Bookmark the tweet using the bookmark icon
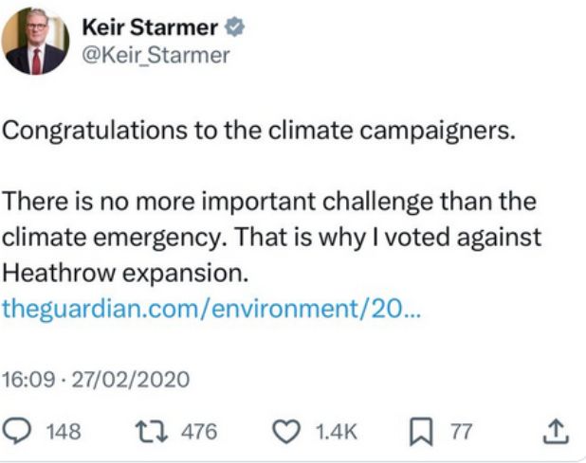The height and width of the screenshot is (463, 586). click(x=422, y=432)
